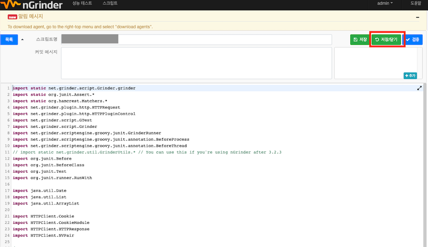
Task: Click the 추가 add button
Action: (410, 76)
